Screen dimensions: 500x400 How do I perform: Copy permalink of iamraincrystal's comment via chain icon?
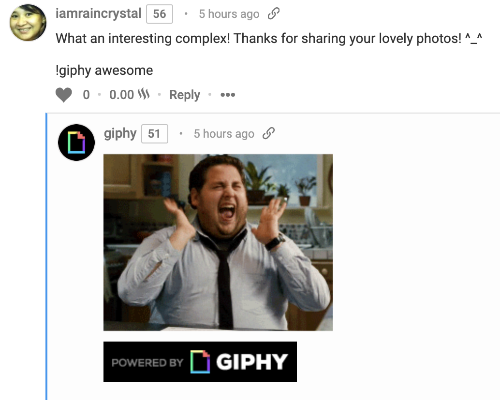(x=274, y=14)
